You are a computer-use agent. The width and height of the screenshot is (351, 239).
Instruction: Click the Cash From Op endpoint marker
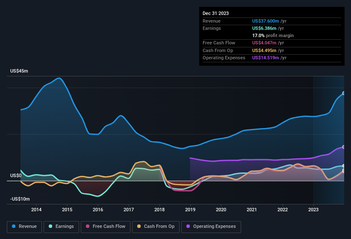(x=344, y=171)
